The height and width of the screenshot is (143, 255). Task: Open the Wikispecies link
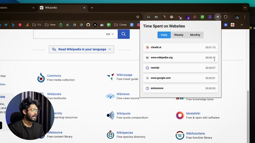pos(125,133)
